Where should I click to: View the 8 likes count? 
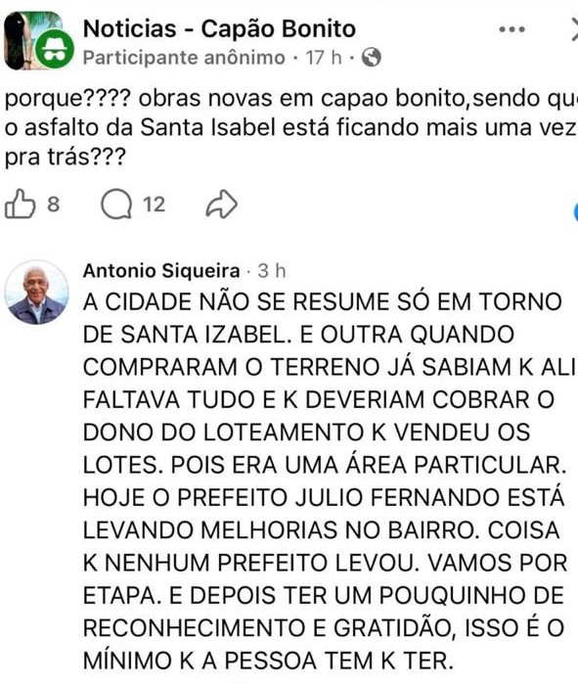tap(53, 205)
